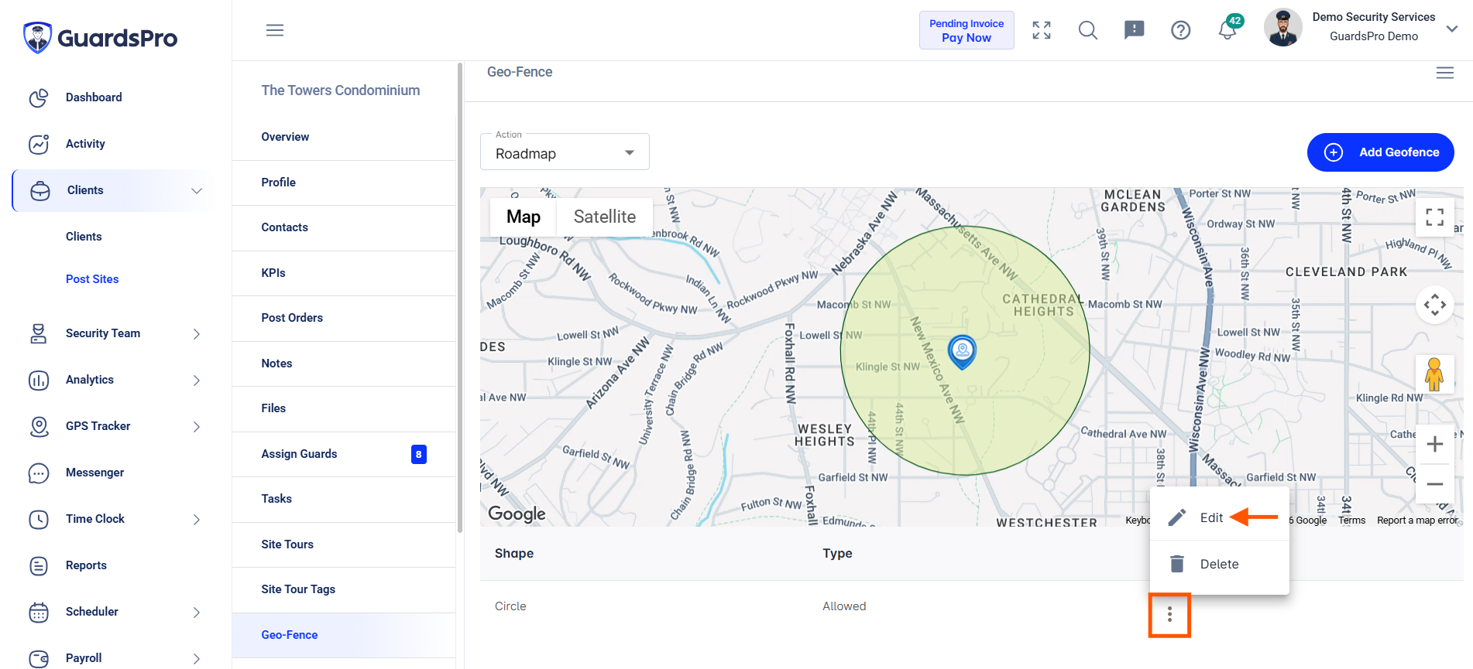Screen dimensions: 1473x669
Task: Collapse the Clients menu chevron
Action: click(197, 190)
